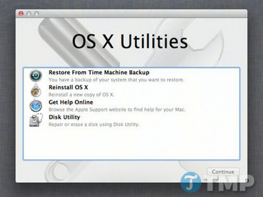Click the Safari compass icon
The image size is (263, 197).
[x=36, y=106]
